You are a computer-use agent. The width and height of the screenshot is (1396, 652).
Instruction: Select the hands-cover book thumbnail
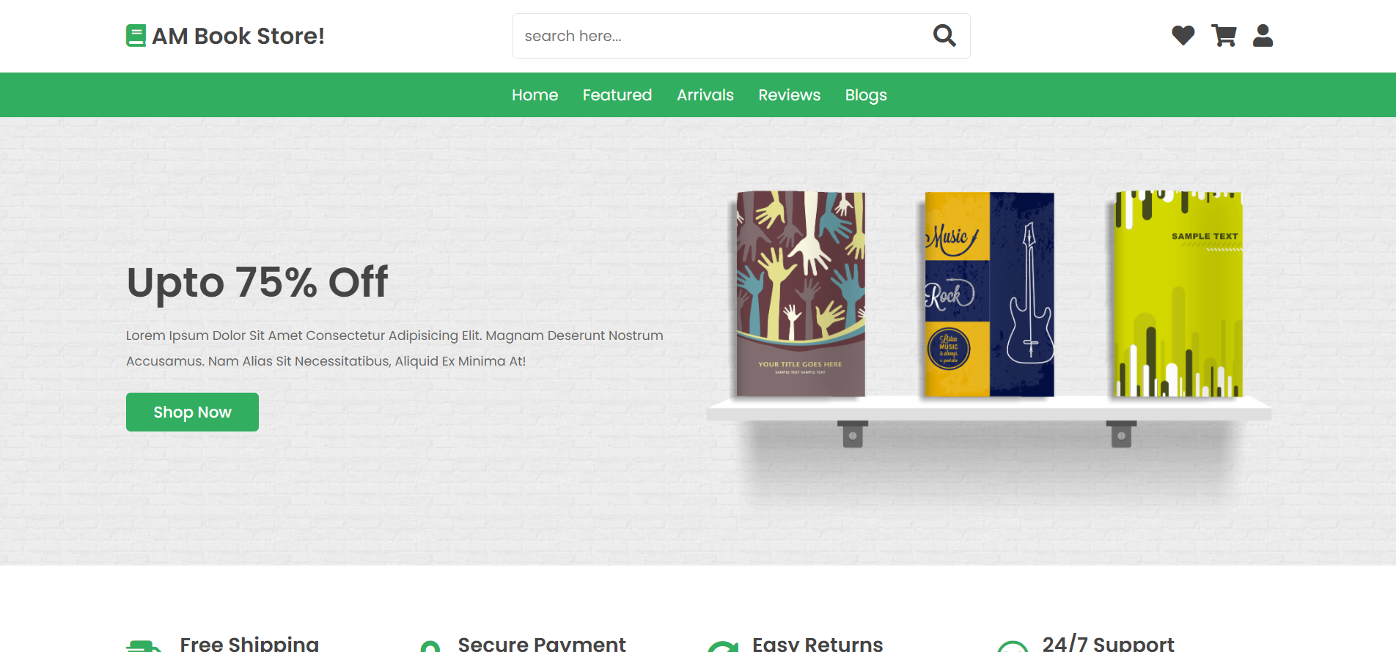(x=801, y=294)
